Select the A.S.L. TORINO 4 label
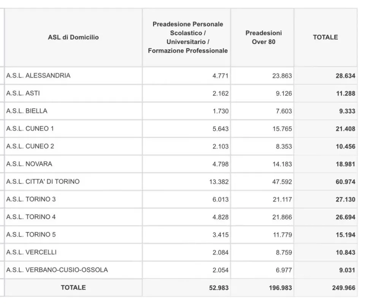 (31, 217)
